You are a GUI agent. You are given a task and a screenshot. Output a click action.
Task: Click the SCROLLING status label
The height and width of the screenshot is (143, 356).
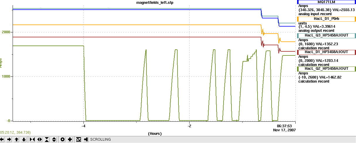click(101, 139)
